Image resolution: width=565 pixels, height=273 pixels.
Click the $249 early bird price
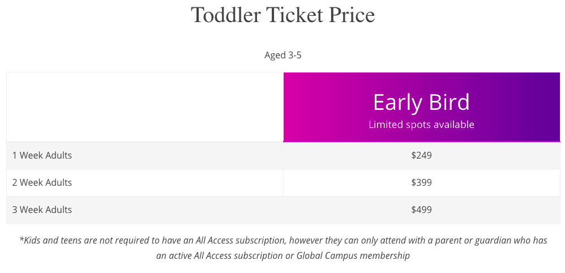pos(421,155)
